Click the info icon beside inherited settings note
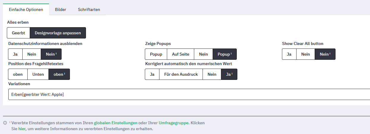370x134 pixels. [x=5, y=123]
